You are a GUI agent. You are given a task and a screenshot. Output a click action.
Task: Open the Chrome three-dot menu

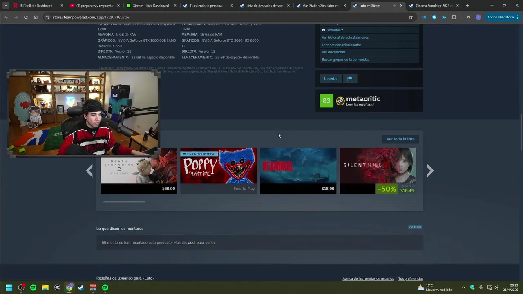coord(517,17)
